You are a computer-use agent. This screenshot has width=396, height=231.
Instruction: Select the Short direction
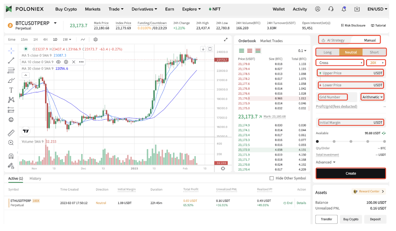[374, 52]
